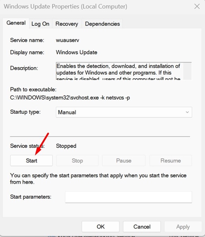The height and width of the screenshot is (237, 205).
Task: Click the greyed-out Apply button
Action: (183, 227)
